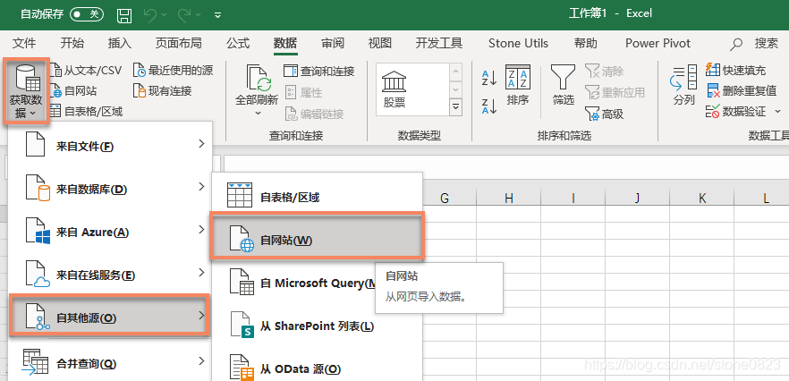Switch to the 开始 (Home) tab

(72, 43)
